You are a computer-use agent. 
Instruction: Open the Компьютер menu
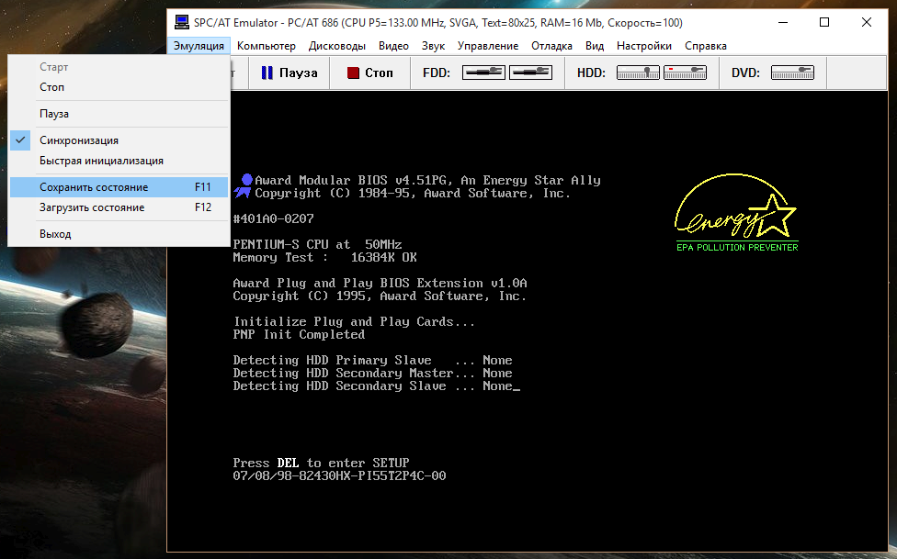[x=266, y=46]
